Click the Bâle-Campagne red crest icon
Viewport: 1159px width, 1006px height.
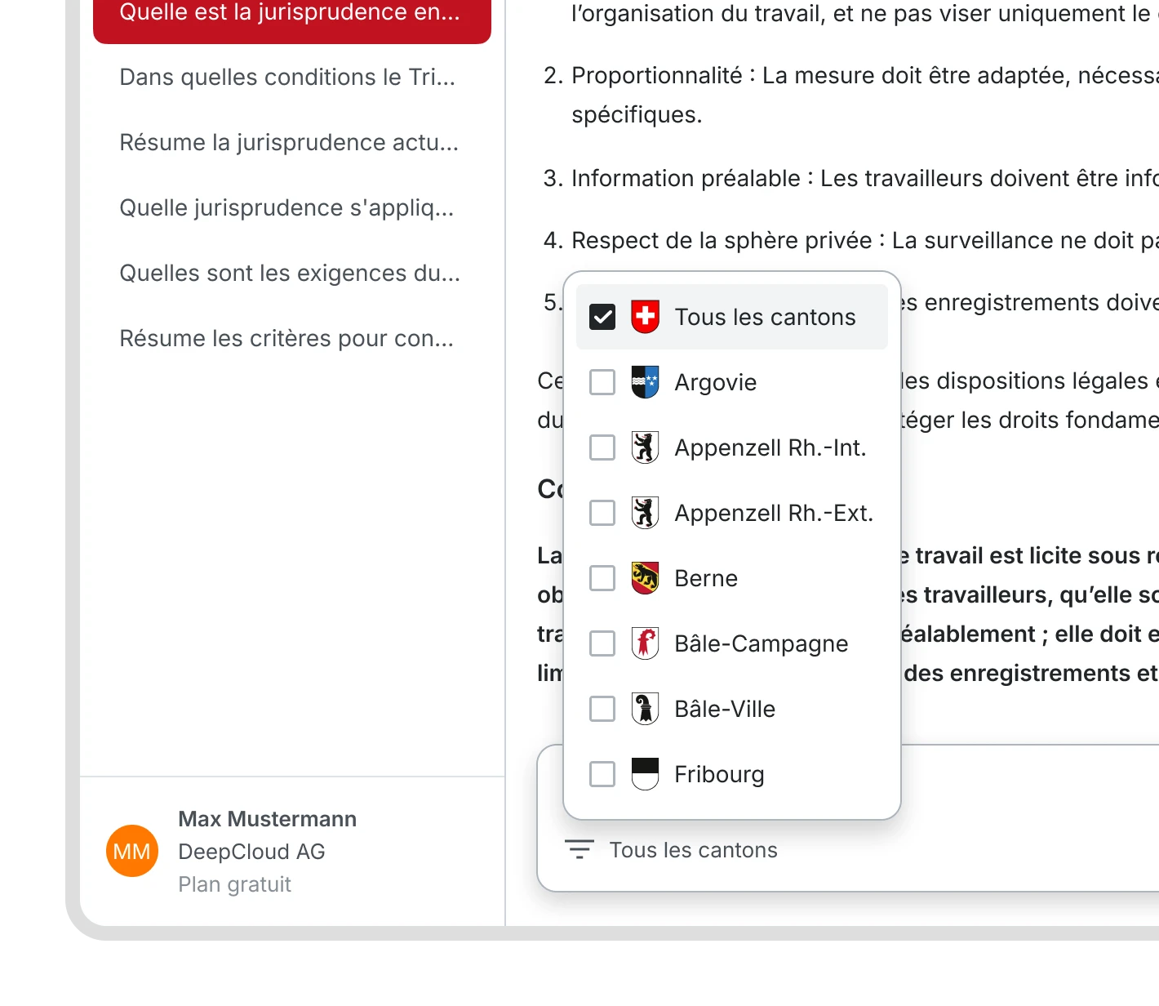645,643
